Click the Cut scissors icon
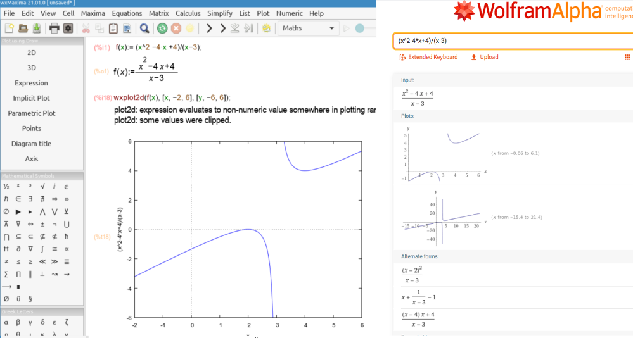The height and width of the screenshot is (338, 633). point(86,28)
